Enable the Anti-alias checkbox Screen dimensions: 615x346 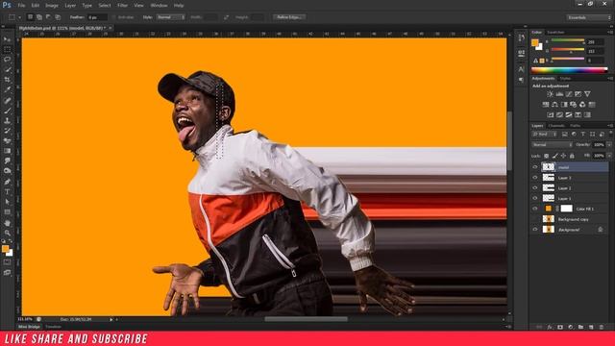(x=113, y=17)
